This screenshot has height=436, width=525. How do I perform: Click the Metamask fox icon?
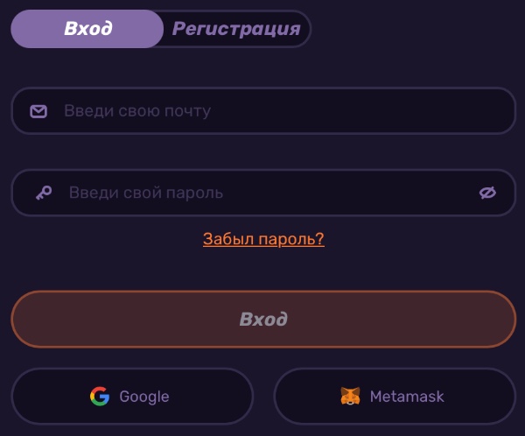350,397
